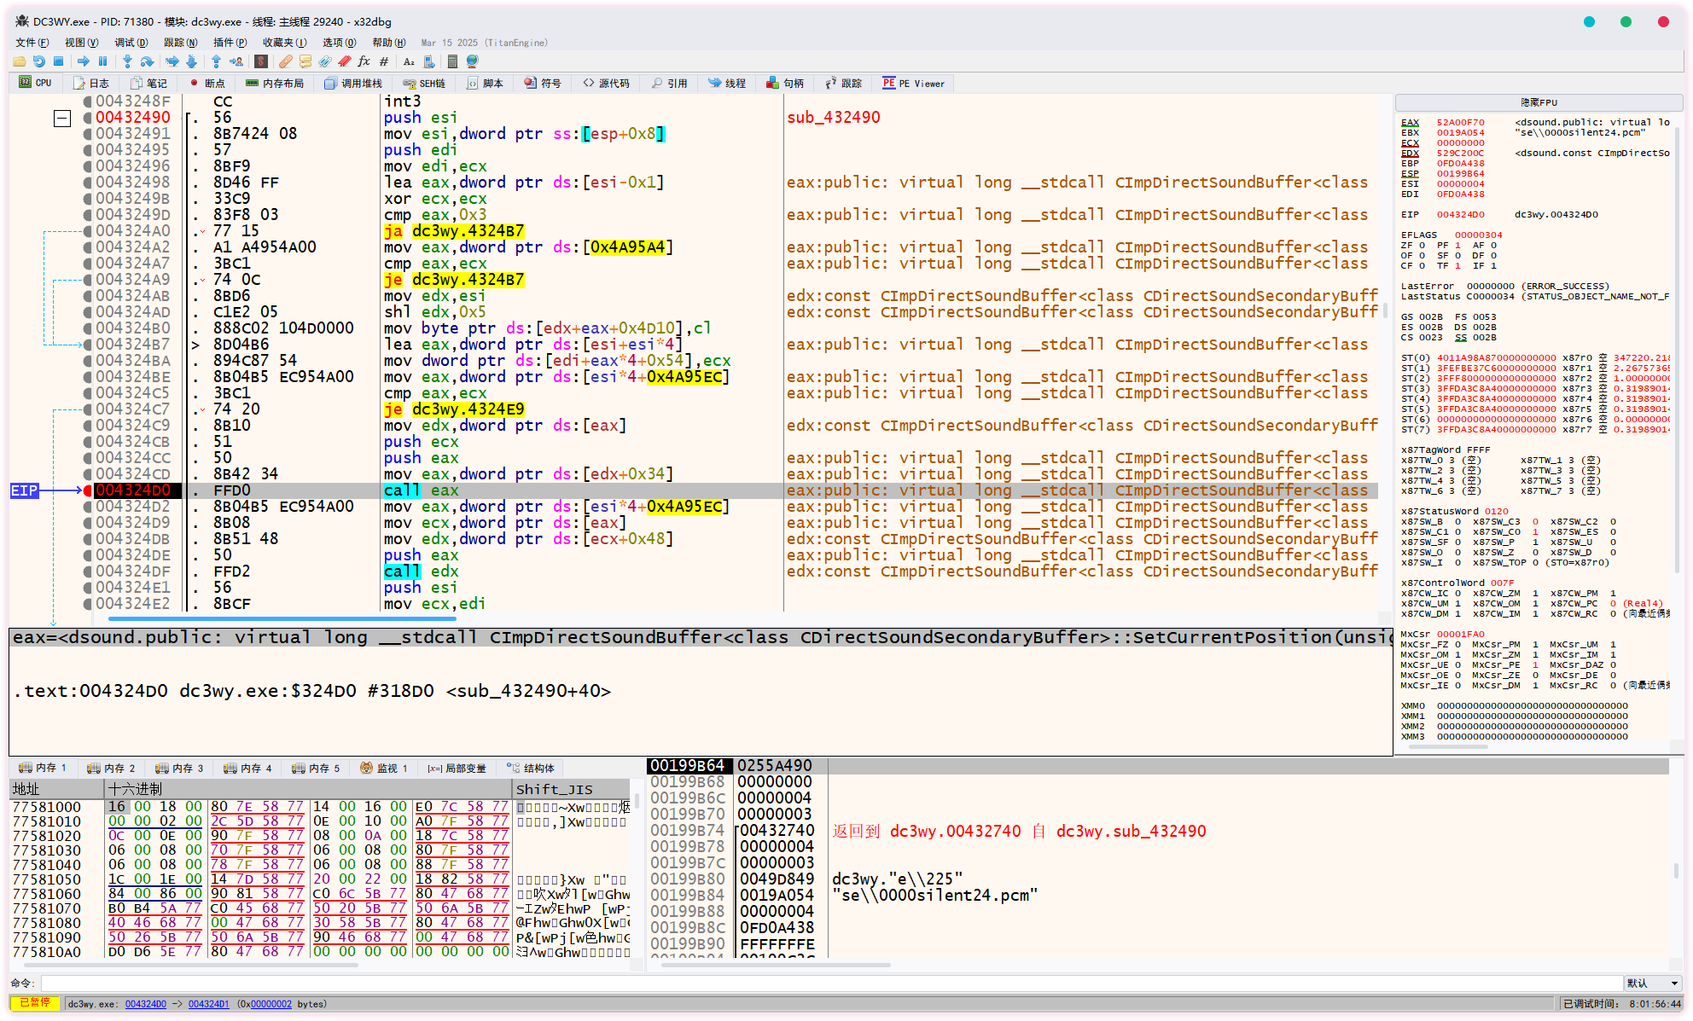Switch to the 内存布局 memory map tab
Screen dimensions: 1693x1021
pos(275,84)
